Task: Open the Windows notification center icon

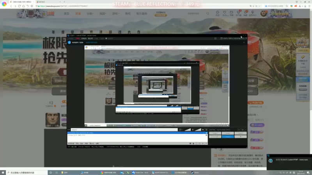Action: pyautogui.click(x=308, y=173)
